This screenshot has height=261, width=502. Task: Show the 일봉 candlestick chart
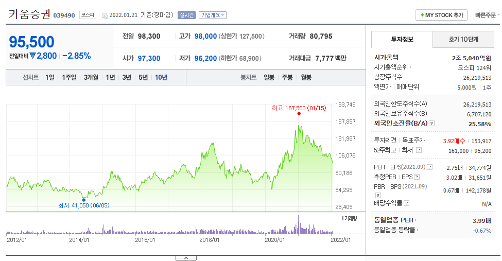click(269, 77)
